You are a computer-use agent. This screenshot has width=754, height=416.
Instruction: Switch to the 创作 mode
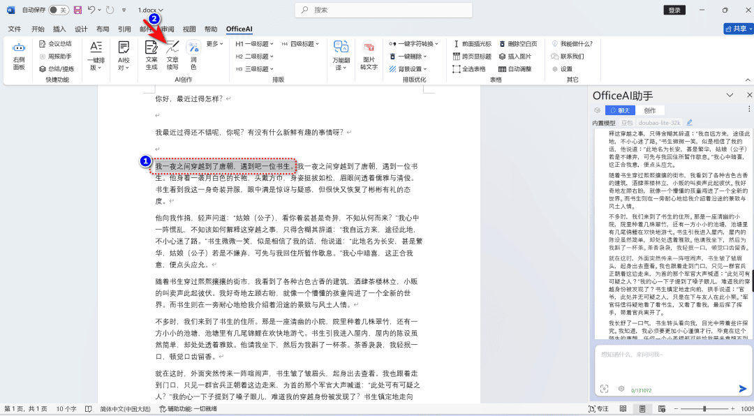tap(650, 110)
